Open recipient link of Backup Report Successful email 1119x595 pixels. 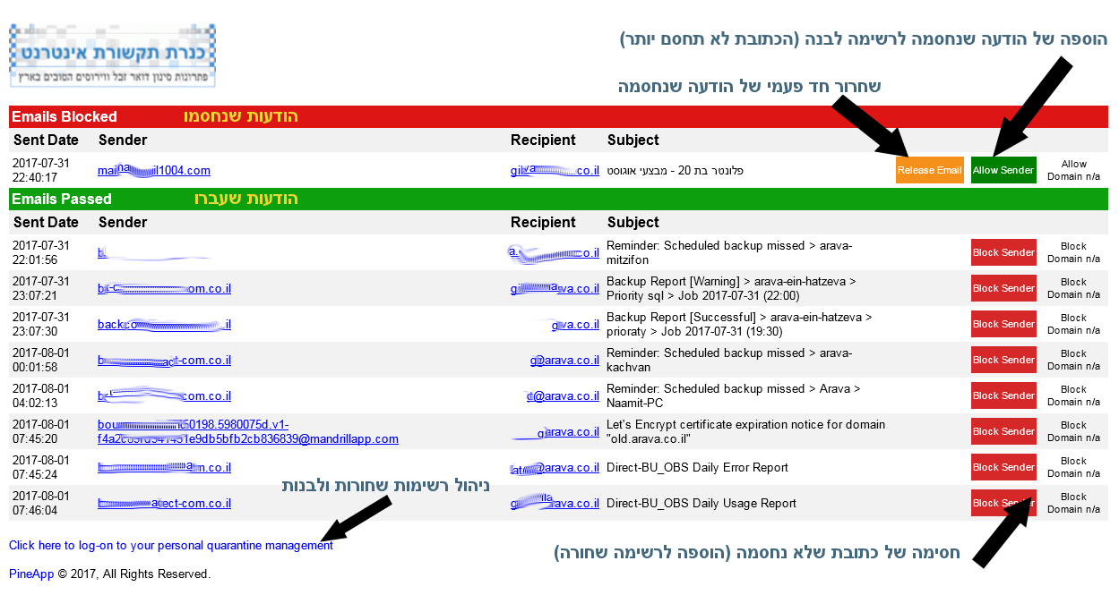[x=575, y=324]
